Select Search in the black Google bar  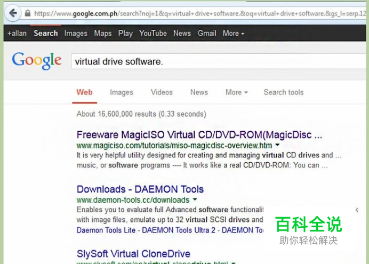coord(46,33)
